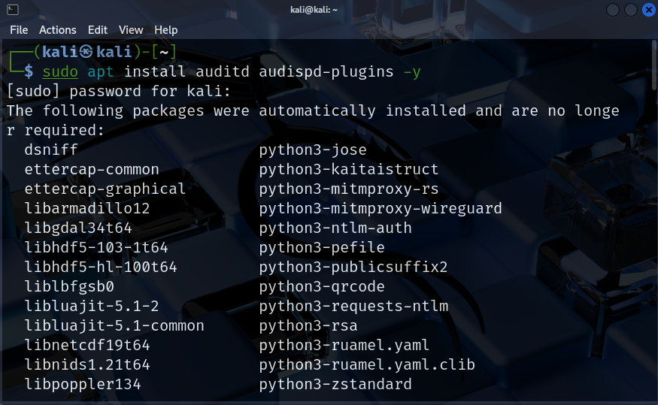Select package name libluajit-5.1-2

pyautogui.click(x=92, y=306)
